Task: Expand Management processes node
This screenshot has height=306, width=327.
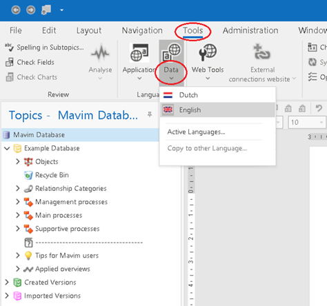Action: pyautogui.click(x=18, y=202)
